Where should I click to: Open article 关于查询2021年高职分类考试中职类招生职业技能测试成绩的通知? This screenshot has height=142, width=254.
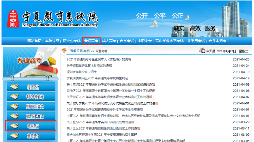point(111,84)
